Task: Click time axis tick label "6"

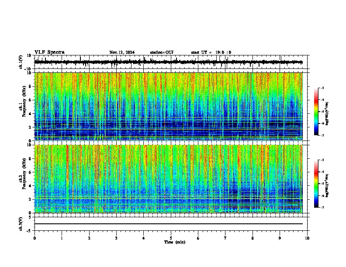Action: pyautogui.click(x=198, y=238)
